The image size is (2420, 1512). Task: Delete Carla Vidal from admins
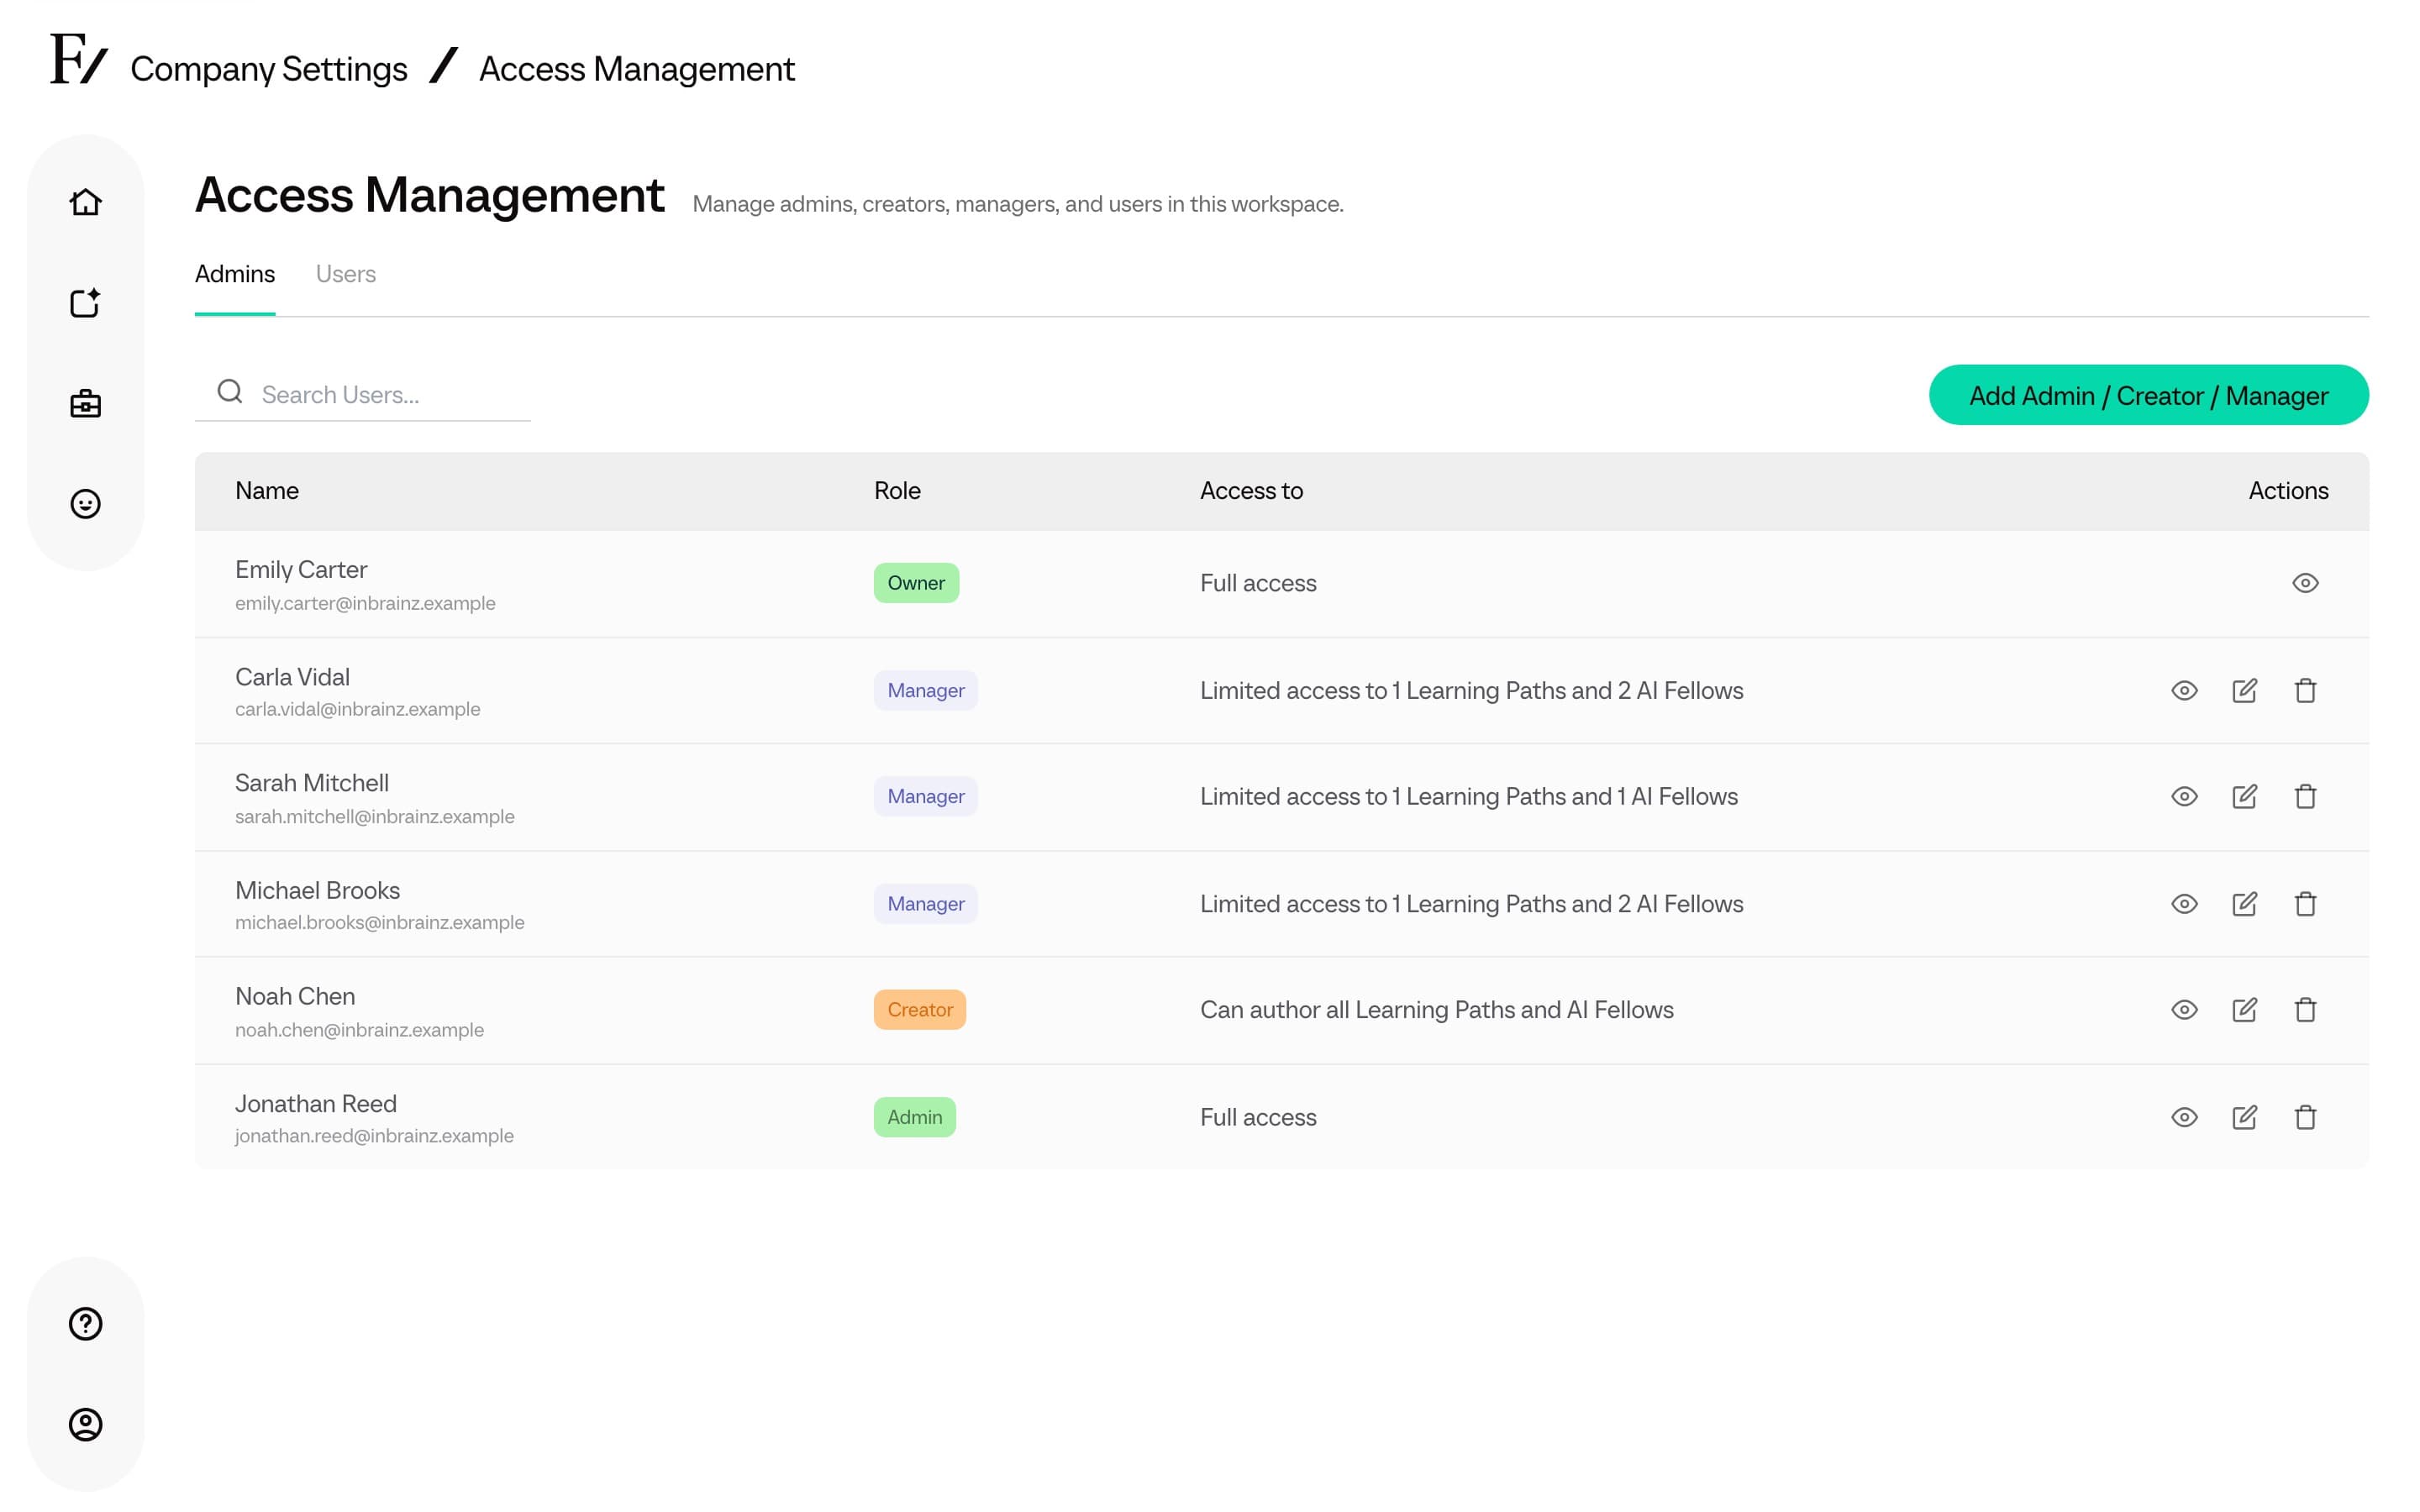(x=2305, y=690)
